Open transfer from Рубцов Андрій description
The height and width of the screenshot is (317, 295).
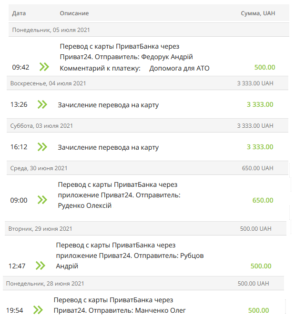pyautogui.click(x=130, y=256)
